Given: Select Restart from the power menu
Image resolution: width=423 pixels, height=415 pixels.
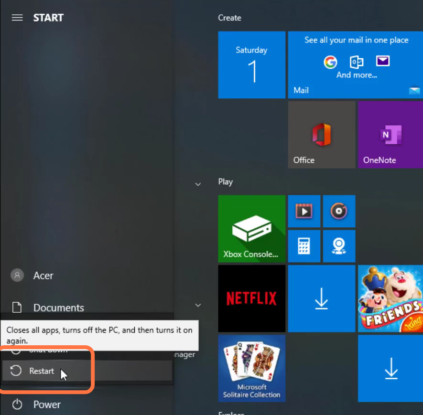Looking at the screenshot, I should [x=87, y=371].
